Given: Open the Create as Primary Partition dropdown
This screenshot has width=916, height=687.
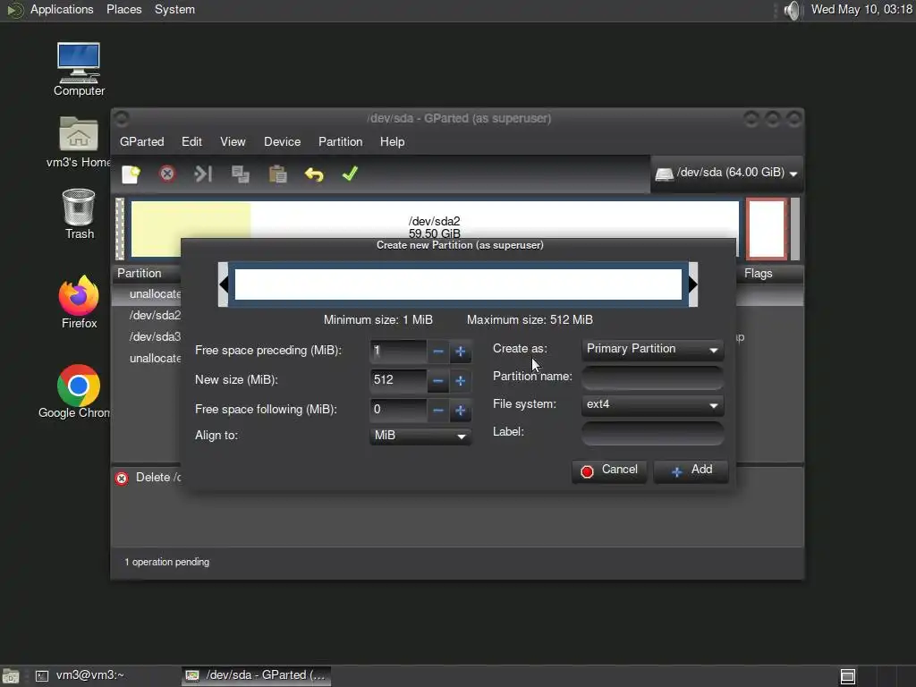Looking at the screenshot, I should click(x=652, y=350).
